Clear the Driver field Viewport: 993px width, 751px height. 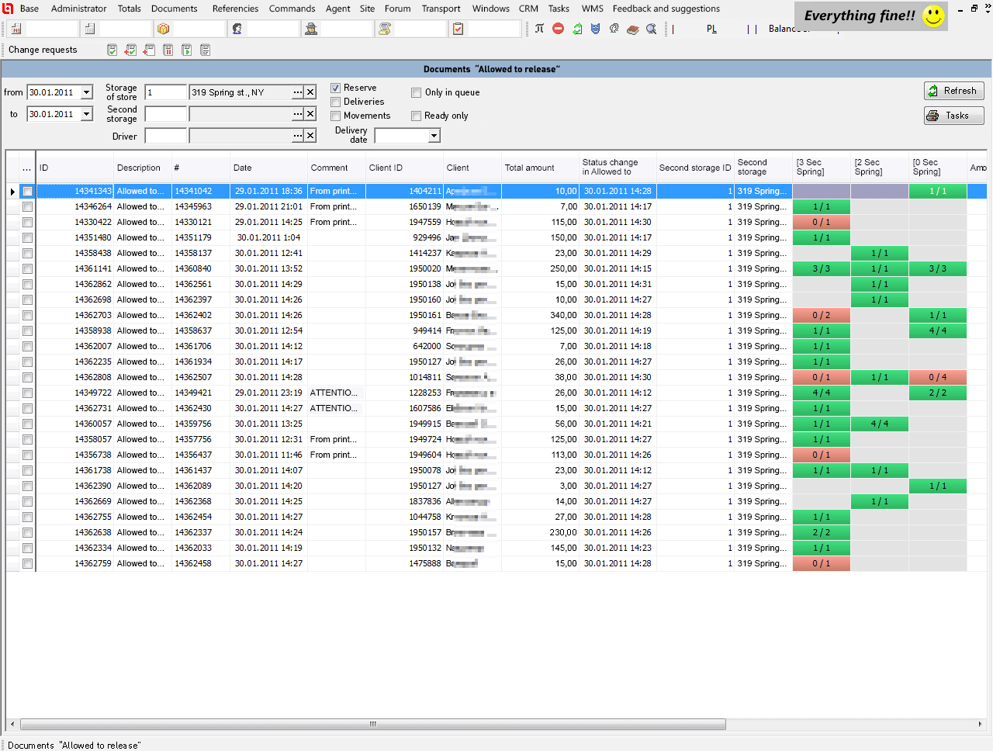point(310,136)
